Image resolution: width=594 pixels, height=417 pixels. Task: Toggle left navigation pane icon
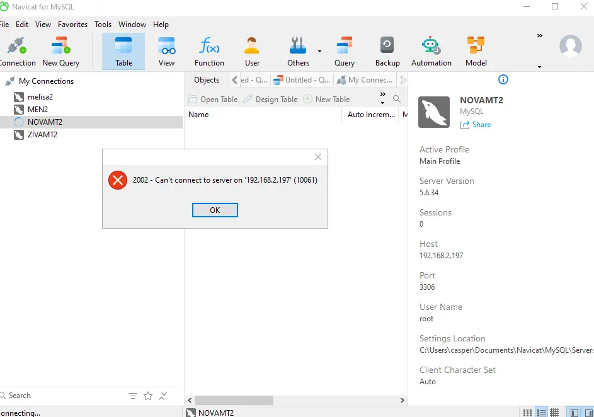coord(574,413)
